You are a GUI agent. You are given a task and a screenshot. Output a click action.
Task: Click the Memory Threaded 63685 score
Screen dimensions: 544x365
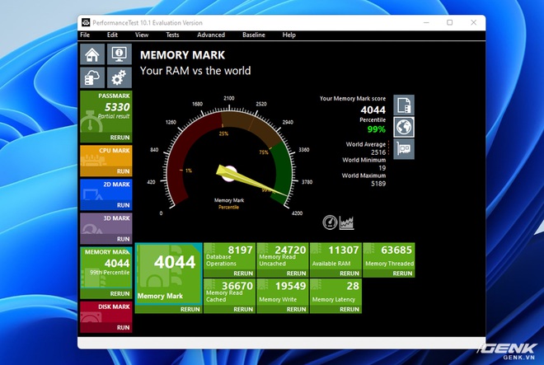[396, 250]
